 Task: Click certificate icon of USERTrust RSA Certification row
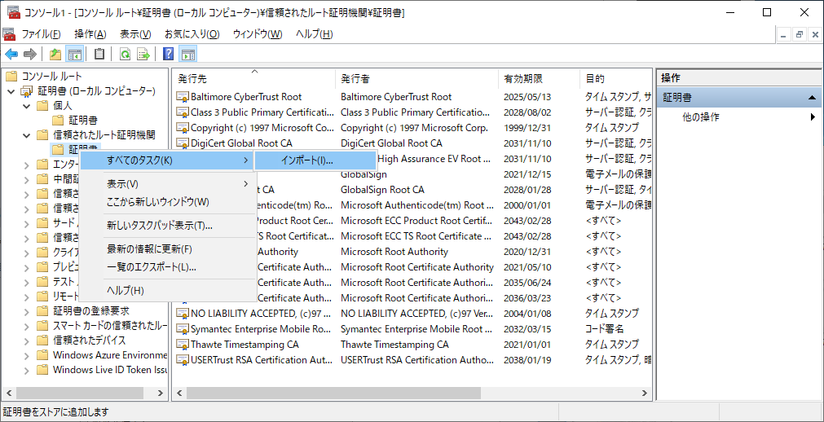click(x=183, y=361)
